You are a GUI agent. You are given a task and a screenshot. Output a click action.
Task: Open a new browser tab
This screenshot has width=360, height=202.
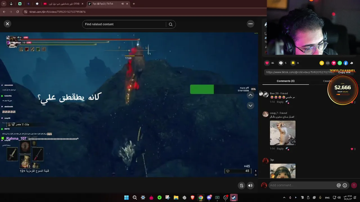134,4
